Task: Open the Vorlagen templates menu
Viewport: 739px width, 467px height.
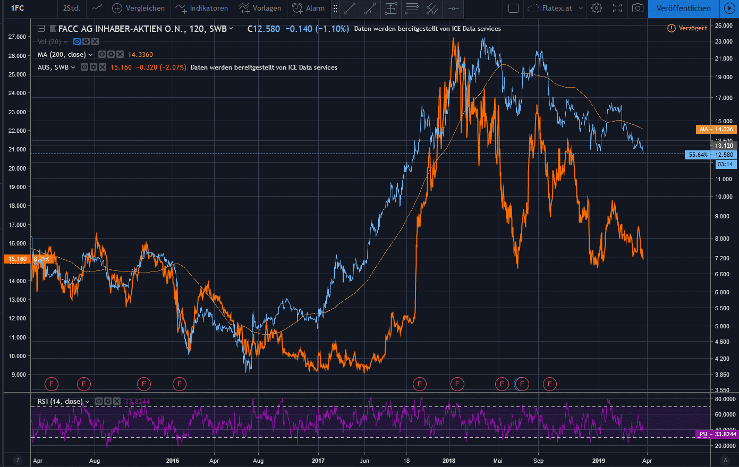Action: coord(260,8)
